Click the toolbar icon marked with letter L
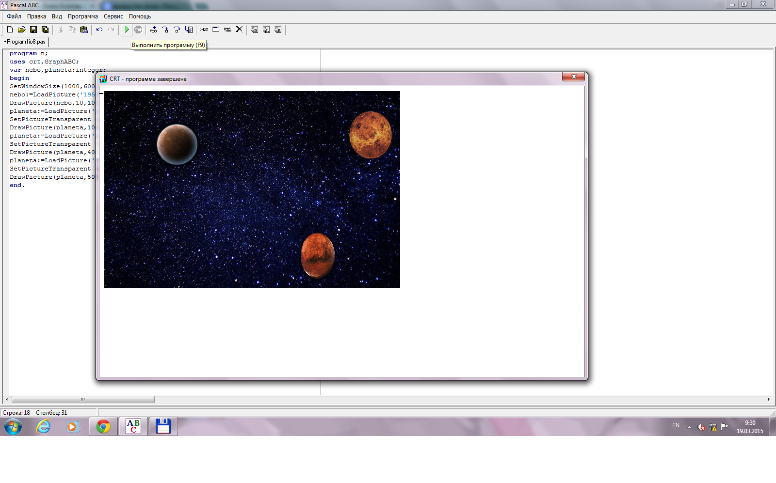Image resolution: width=776 pixels, height=483 pixels. click(x=266, y=30)
